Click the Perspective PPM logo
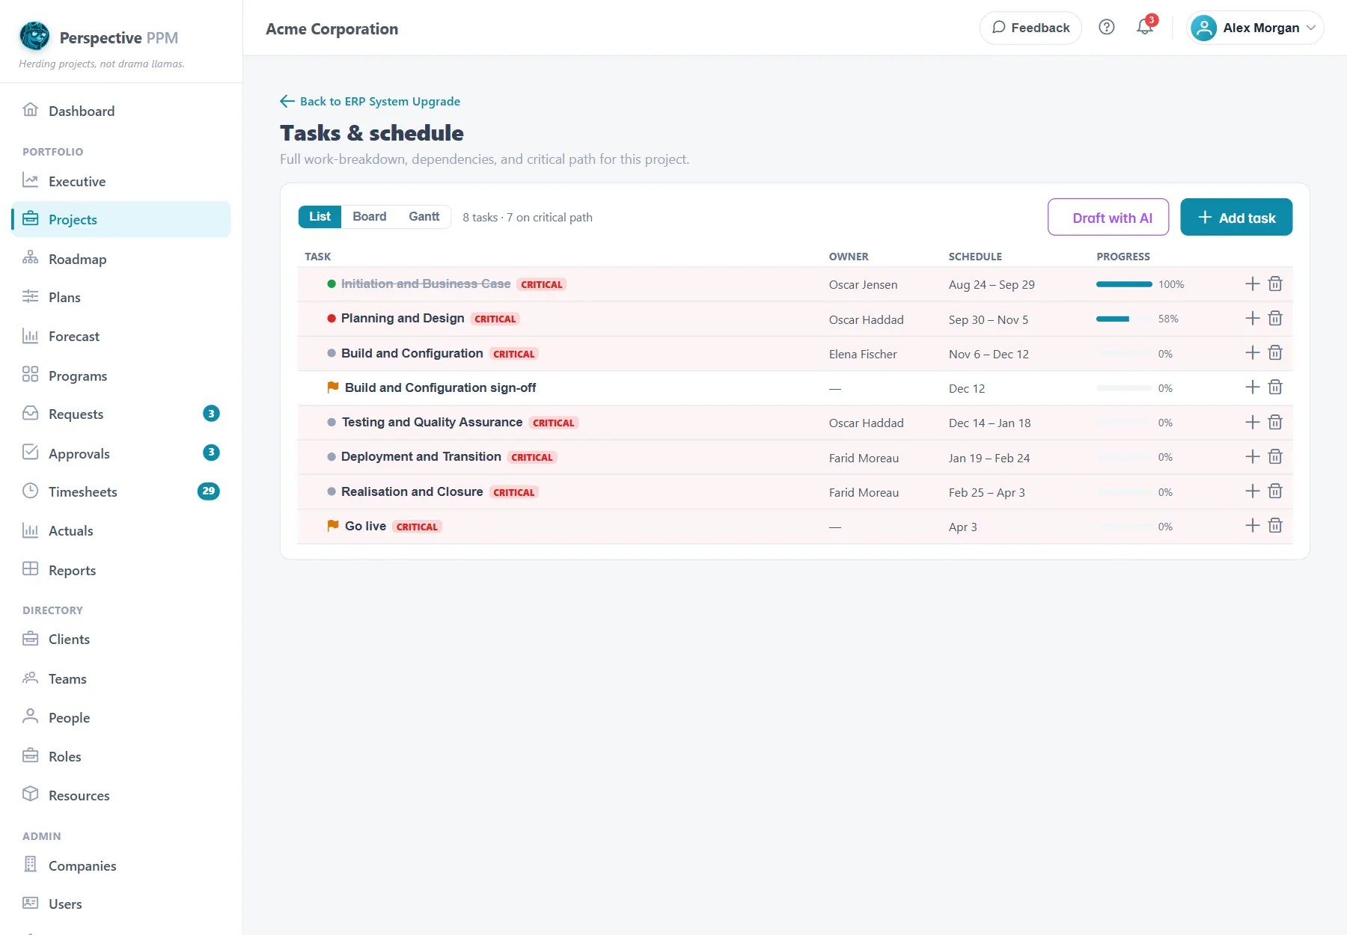The width and height of the screenshot is (1347, 935). click(34, 36)
